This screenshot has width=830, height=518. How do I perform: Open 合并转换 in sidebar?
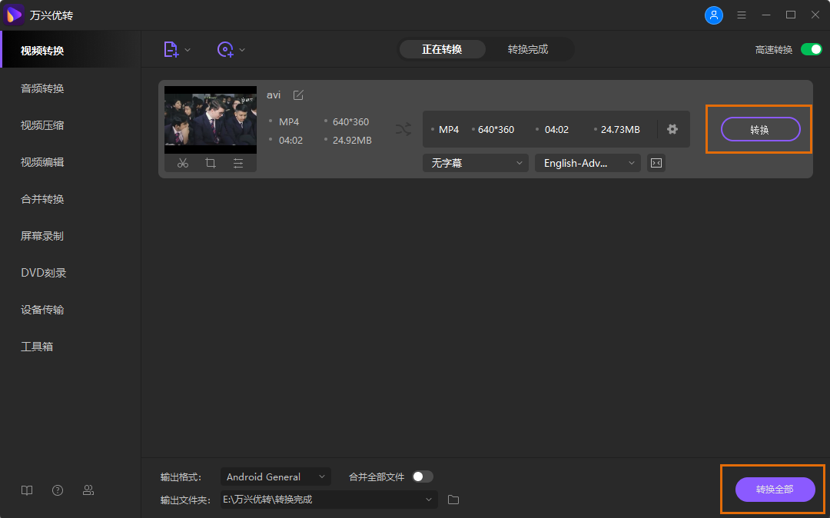click(42, 199)
